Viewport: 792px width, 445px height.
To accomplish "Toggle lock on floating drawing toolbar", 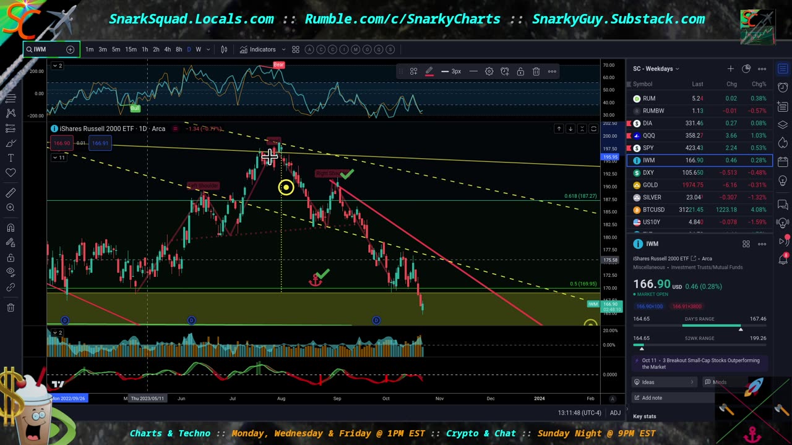I will [x=520, y=72].
